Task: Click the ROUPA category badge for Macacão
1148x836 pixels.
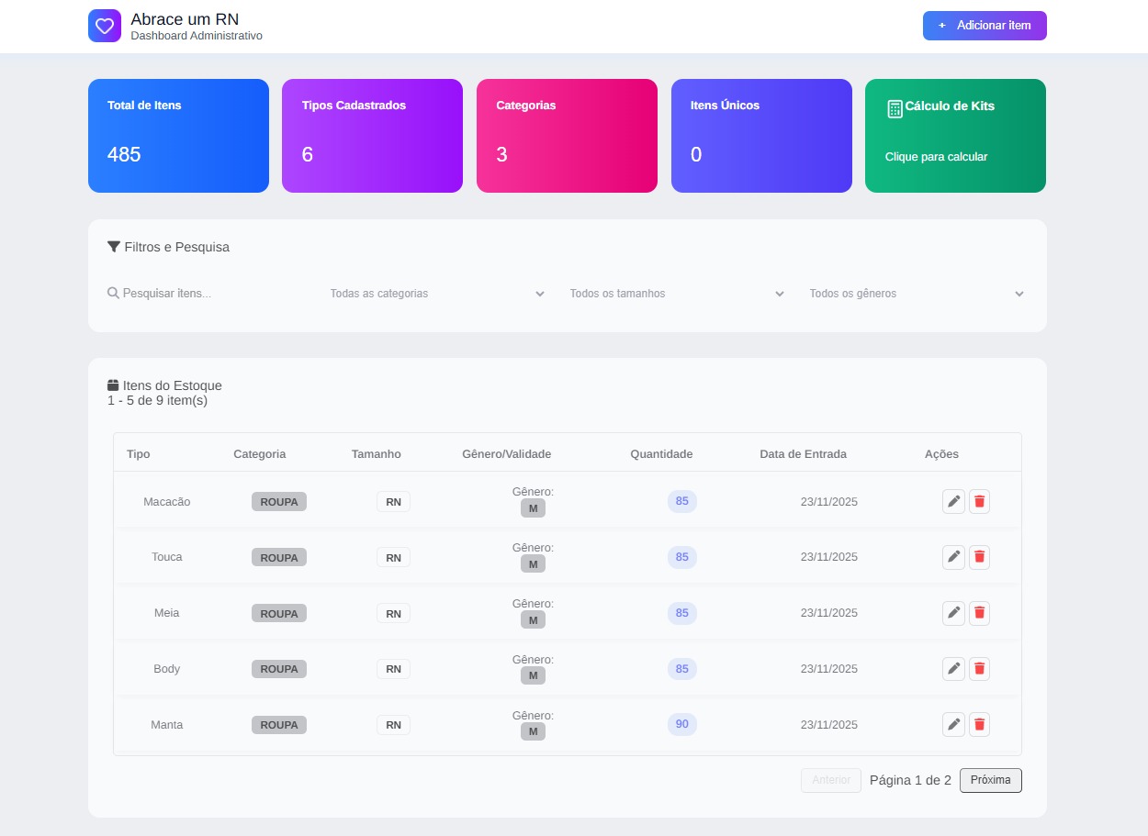Action: (x=278, y=501)
